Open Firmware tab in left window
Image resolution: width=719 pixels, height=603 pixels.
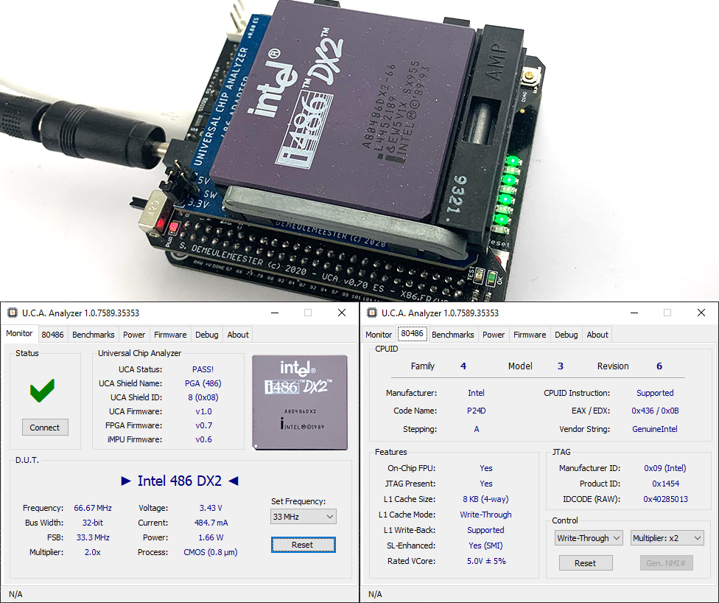170,335
